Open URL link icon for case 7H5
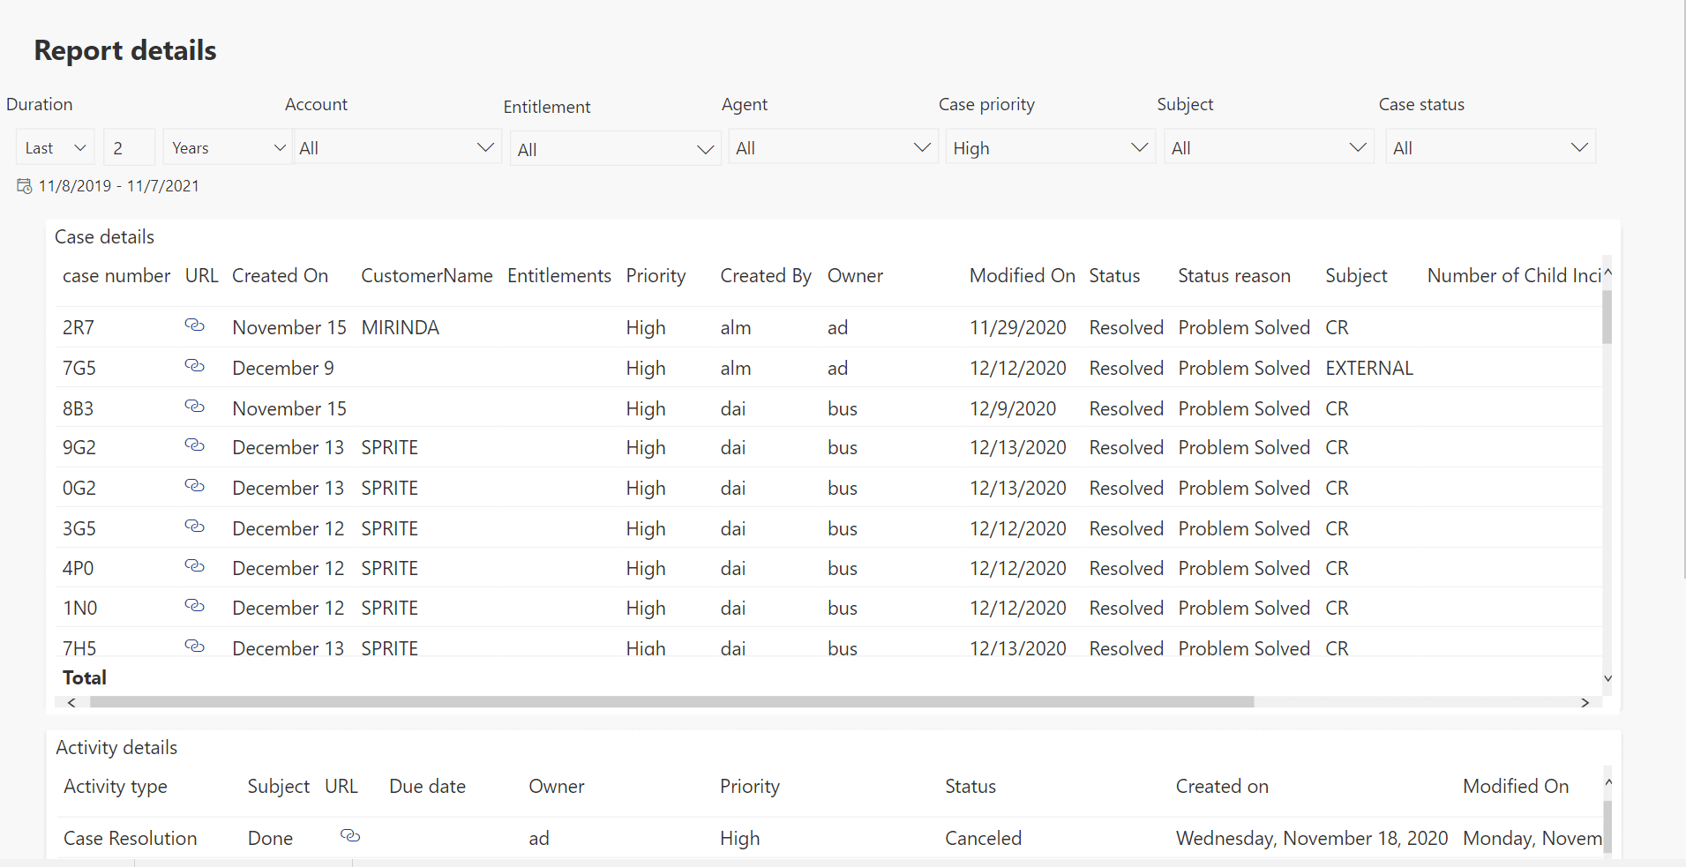The image size is (1686, 867). (x=194, y=647)
